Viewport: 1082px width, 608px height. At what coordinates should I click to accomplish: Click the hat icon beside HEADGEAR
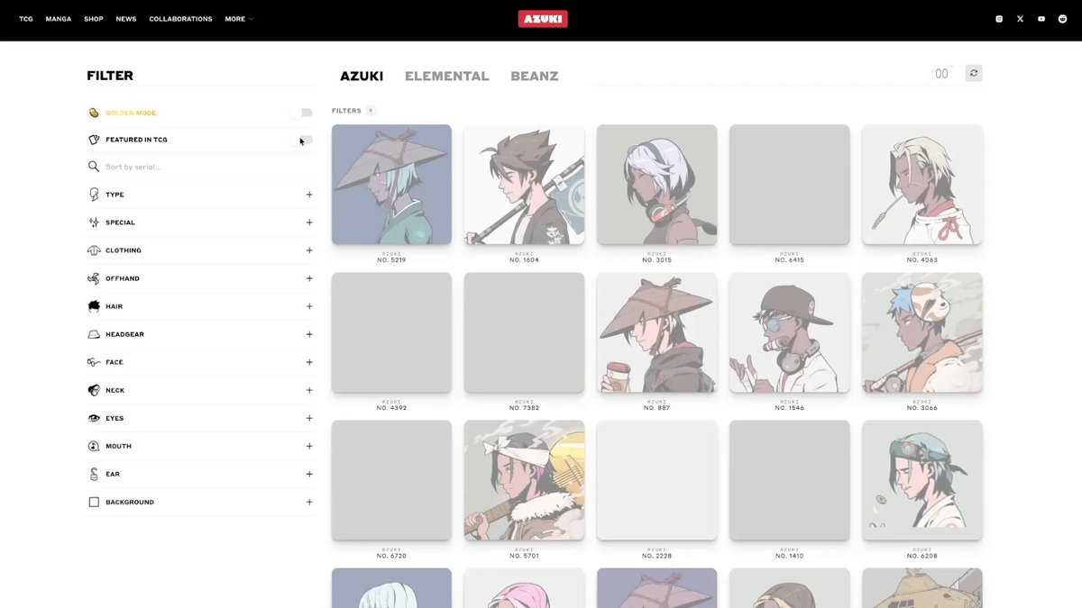click(x=94, y=334)
